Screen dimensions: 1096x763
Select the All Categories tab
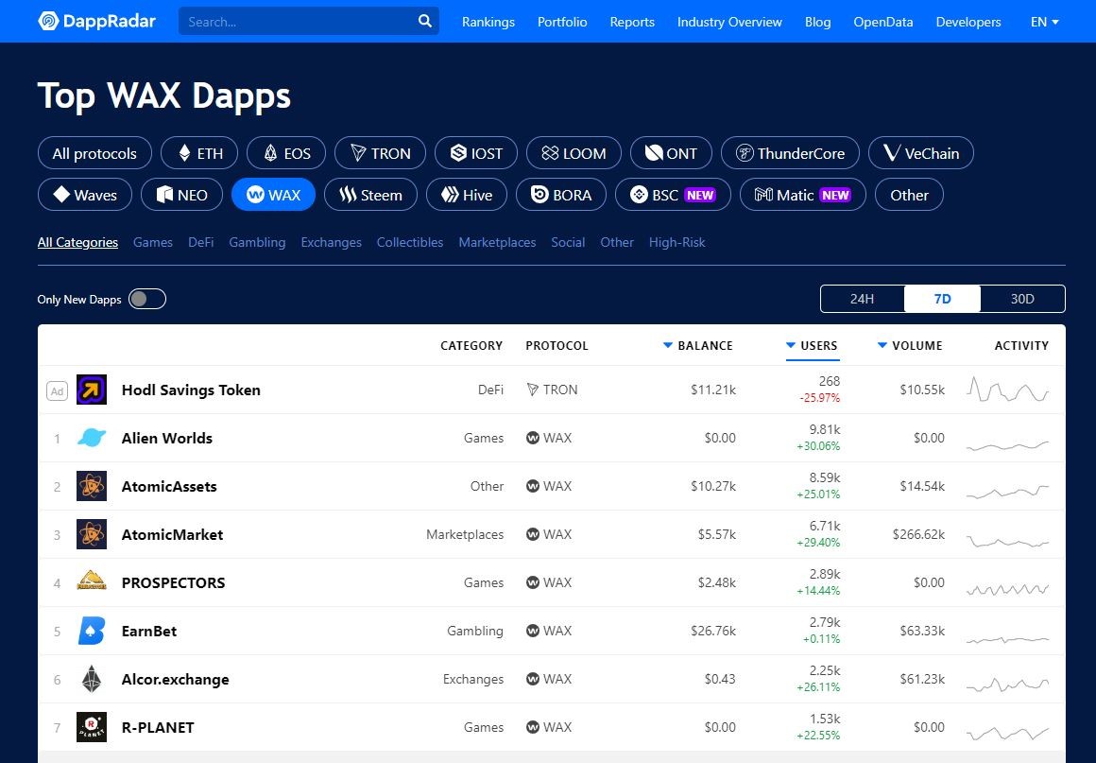point(77,242)
